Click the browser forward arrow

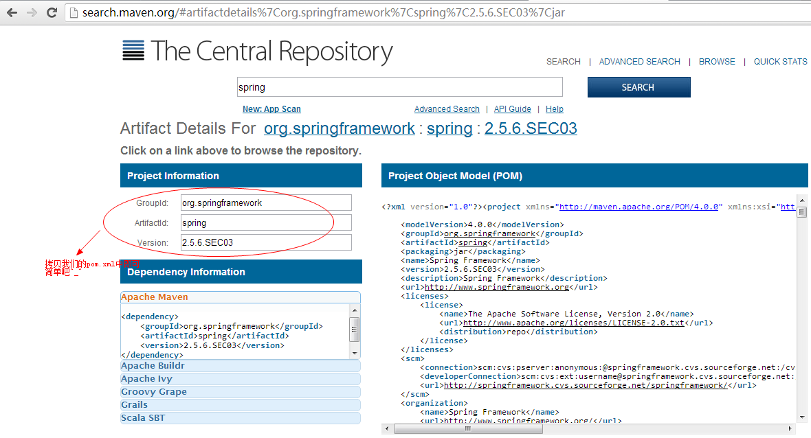(32, 12)
